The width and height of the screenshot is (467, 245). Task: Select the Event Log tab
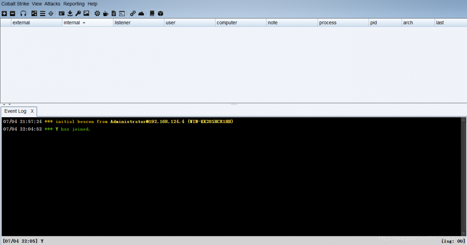coord(15,111)
